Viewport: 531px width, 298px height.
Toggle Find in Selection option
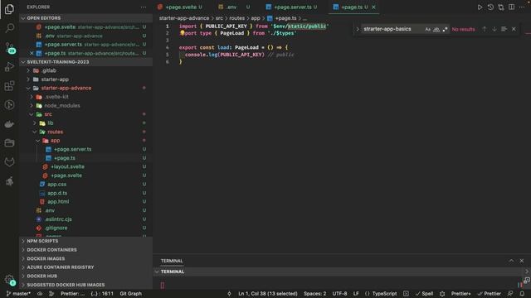click(x=504, y=29)
